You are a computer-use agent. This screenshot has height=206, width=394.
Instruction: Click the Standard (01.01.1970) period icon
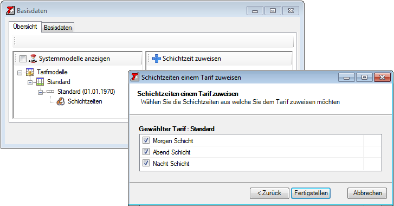50,92
